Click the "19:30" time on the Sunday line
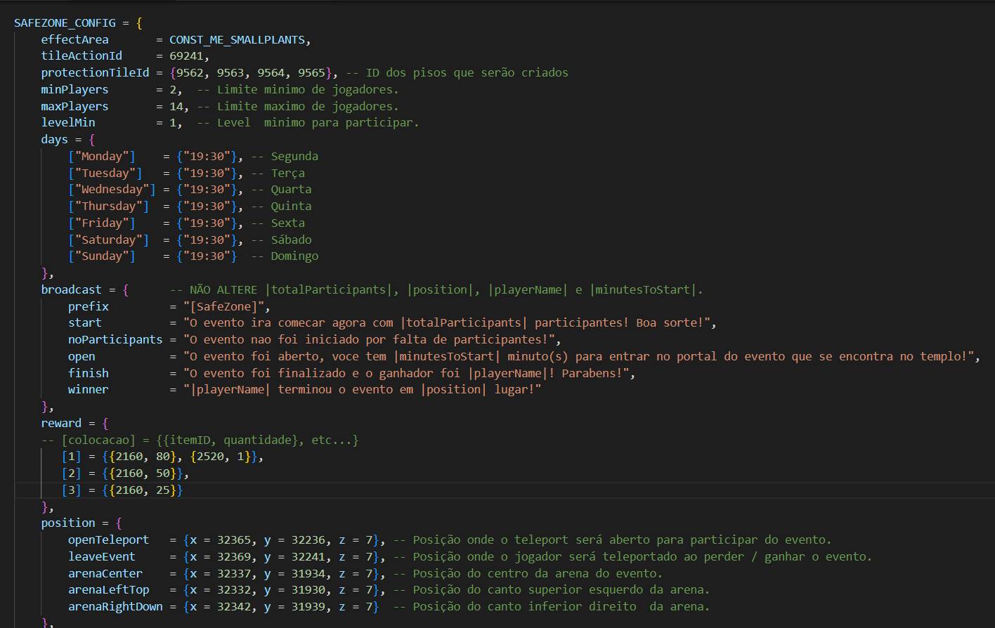The image size is (995, 628). [207, 256]
